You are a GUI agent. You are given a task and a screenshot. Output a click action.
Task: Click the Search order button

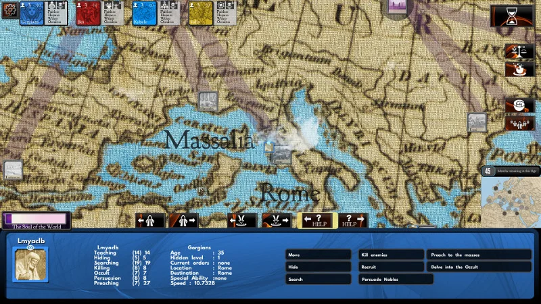[x=318, y=279]
